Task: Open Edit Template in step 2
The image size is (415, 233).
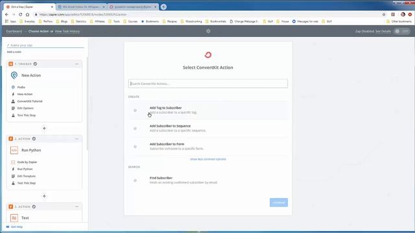Action: 26,176
